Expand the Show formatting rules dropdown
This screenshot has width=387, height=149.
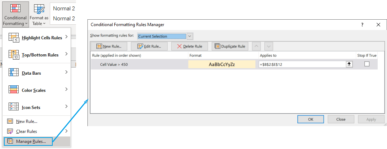tap(190, 36)
